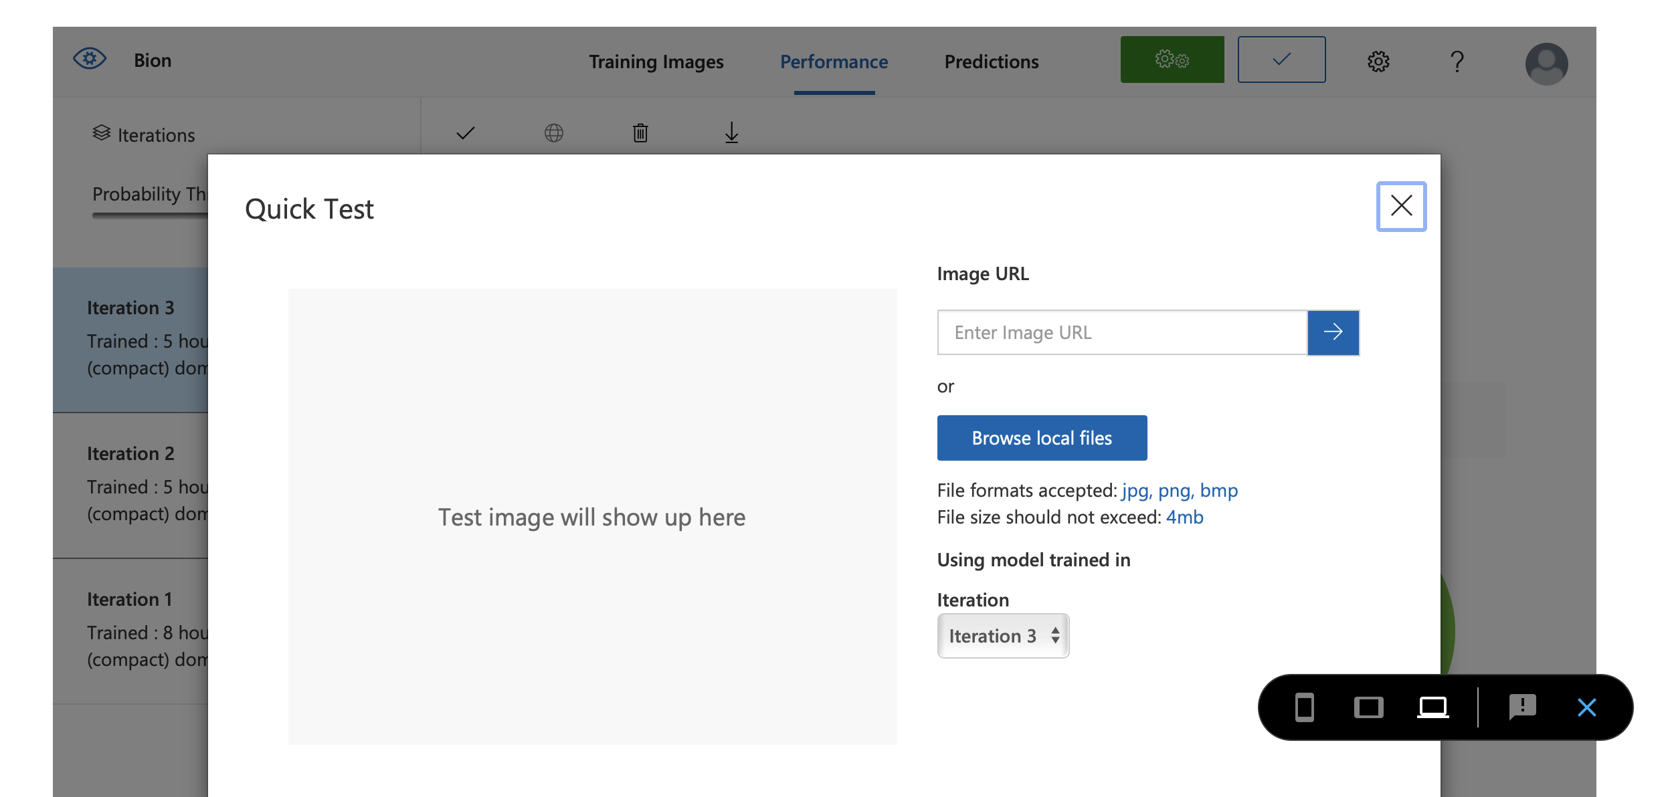Click the publish globe icon
This screenshot has width=1666, height=797.
pyautogui.click(x=553, y=132)
